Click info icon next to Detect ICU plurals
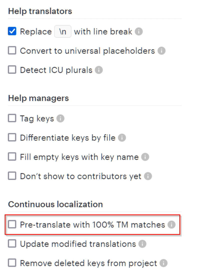215x280 pixels. 99,70
